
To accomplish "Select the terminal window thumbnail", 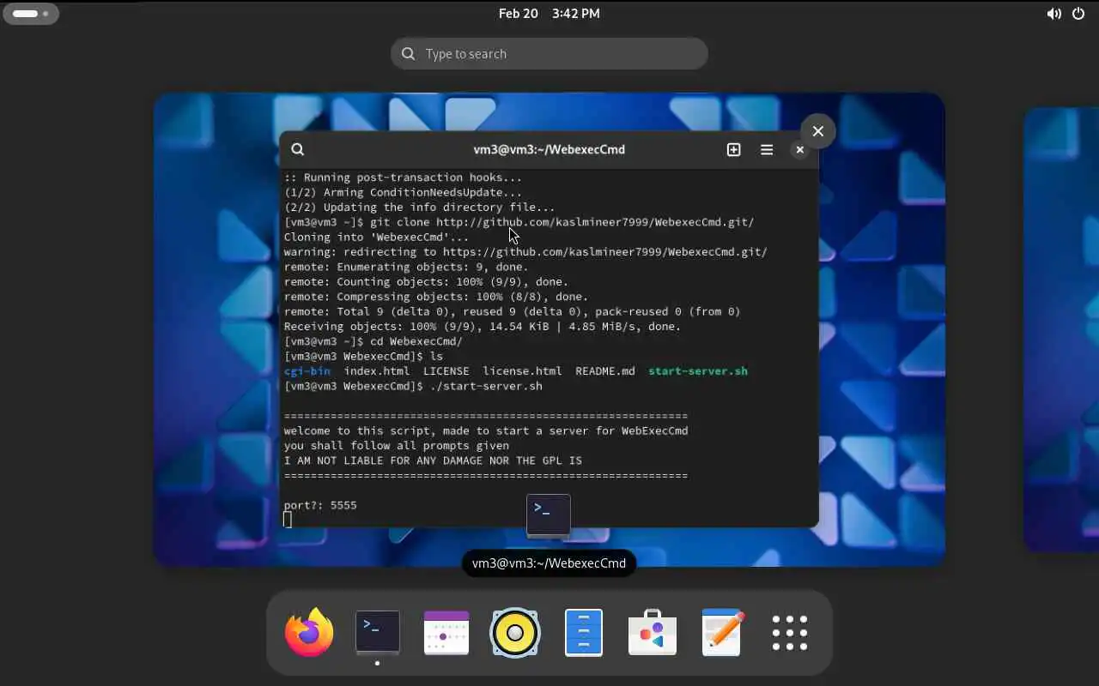I will click(549, 329).
